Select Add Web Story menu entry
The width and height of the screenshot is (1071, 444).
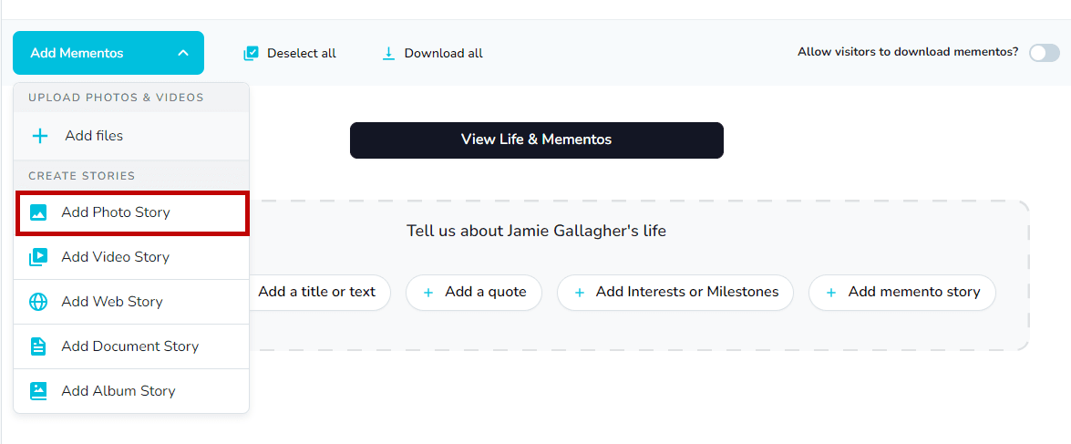pos(111,302)
